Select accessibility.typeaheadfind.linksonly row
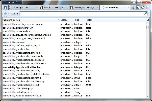Image resolution: width=152 pixels, height=101 pixels. coord(74,71)
